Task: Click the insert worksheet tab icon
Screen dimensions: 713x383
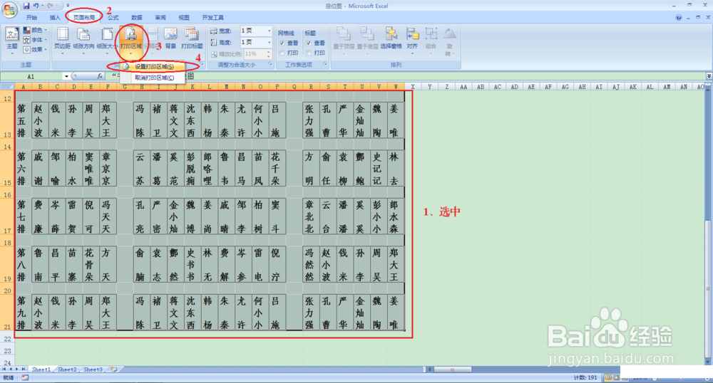Action: click(113, 369)
